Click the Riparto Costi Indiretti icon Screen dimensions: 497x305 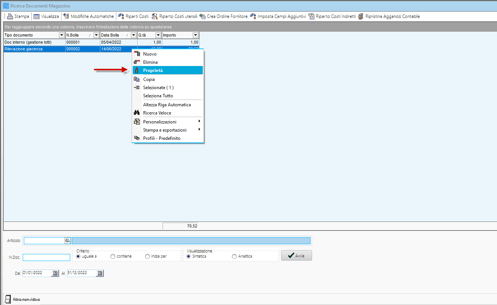[x=311, y=16]
